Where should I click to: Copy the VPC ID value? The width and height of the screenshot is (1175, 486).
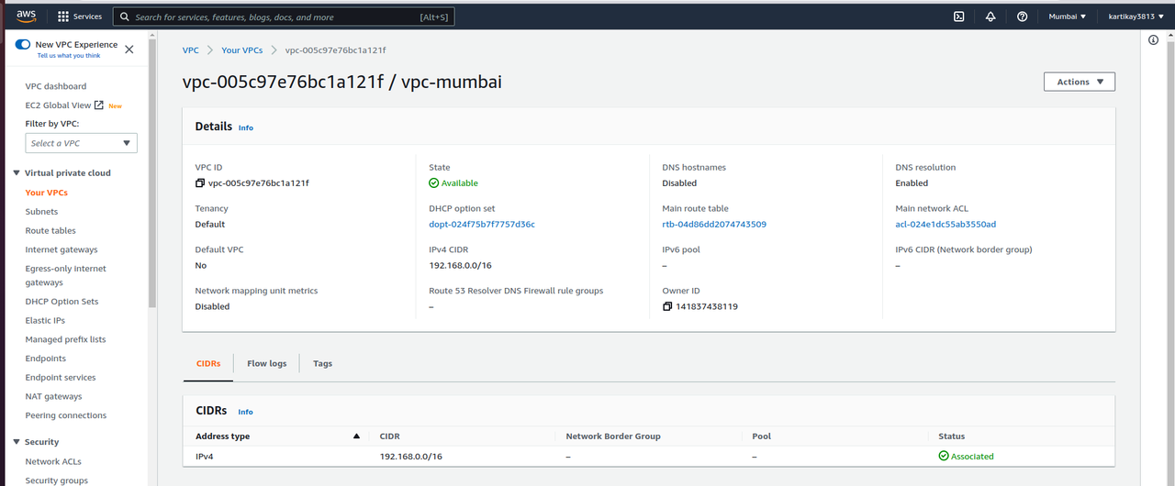pos(200,183)
